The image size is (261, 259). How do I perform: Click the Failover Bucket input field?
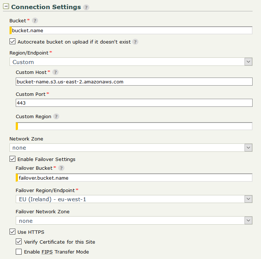(135, 178)
